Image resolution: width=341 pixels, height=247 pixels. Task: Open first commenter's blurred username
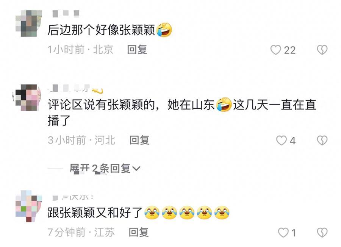[x=66, y=14]
